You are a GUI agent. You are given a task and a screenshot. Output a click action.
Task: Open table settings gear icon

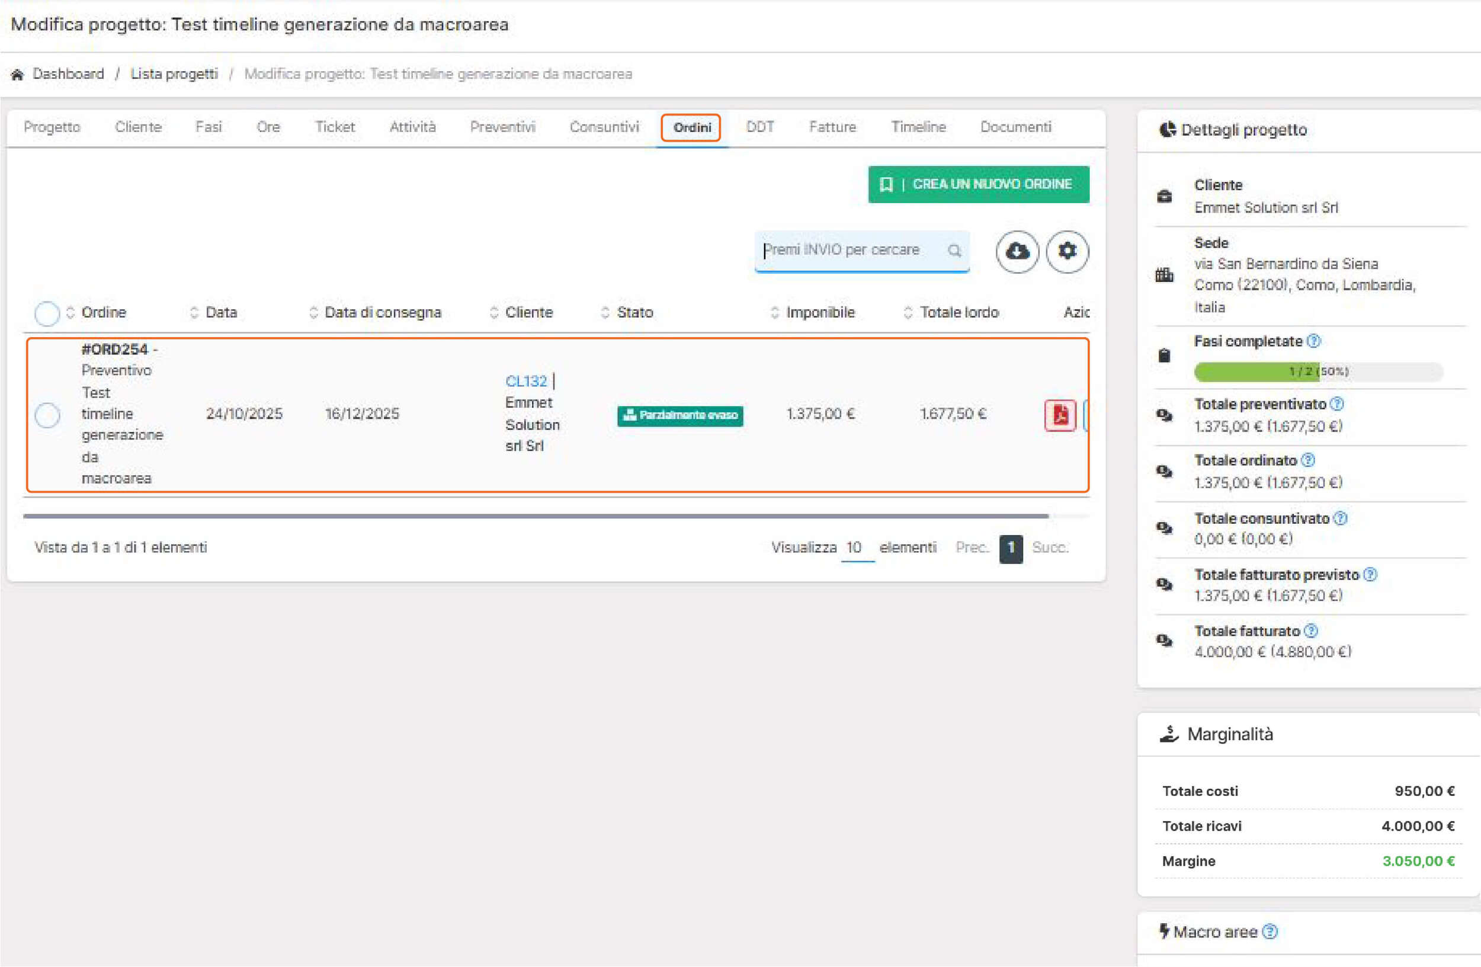pos(1067,251)
